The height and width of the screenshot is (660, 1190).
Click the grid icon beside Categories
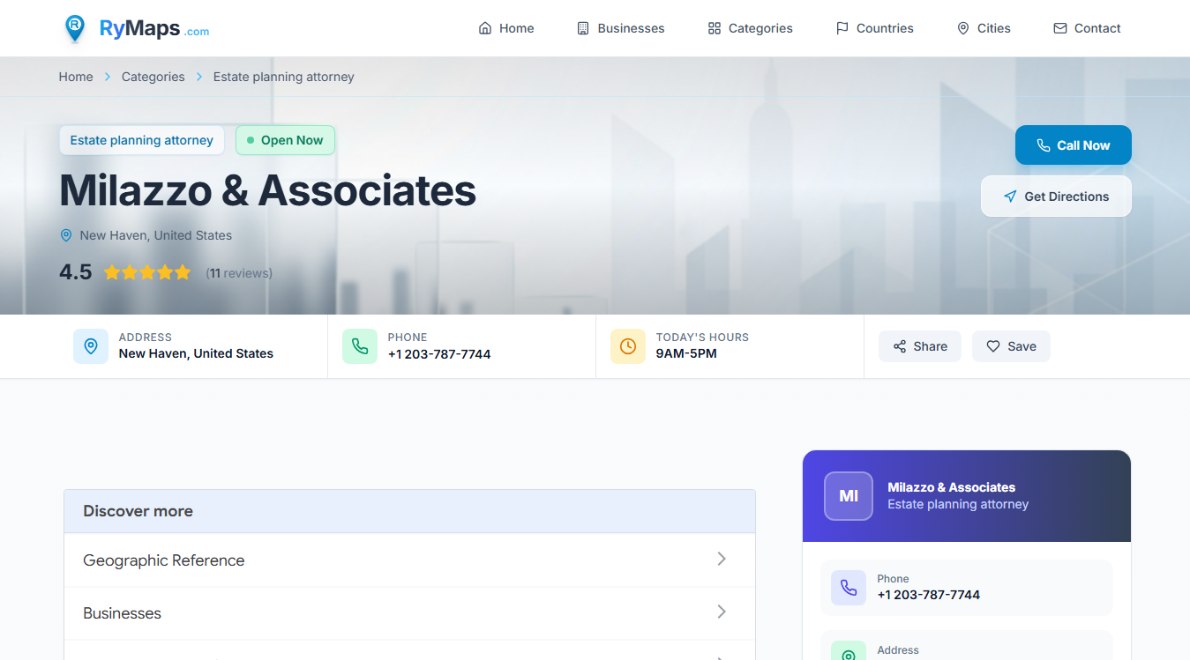pos(715,28)
